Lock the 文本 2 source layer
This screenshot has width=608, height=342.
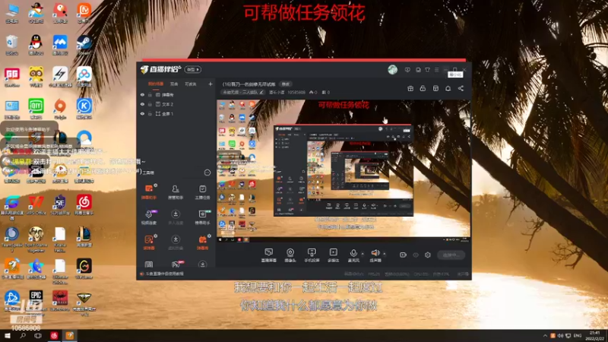point(150,104)
